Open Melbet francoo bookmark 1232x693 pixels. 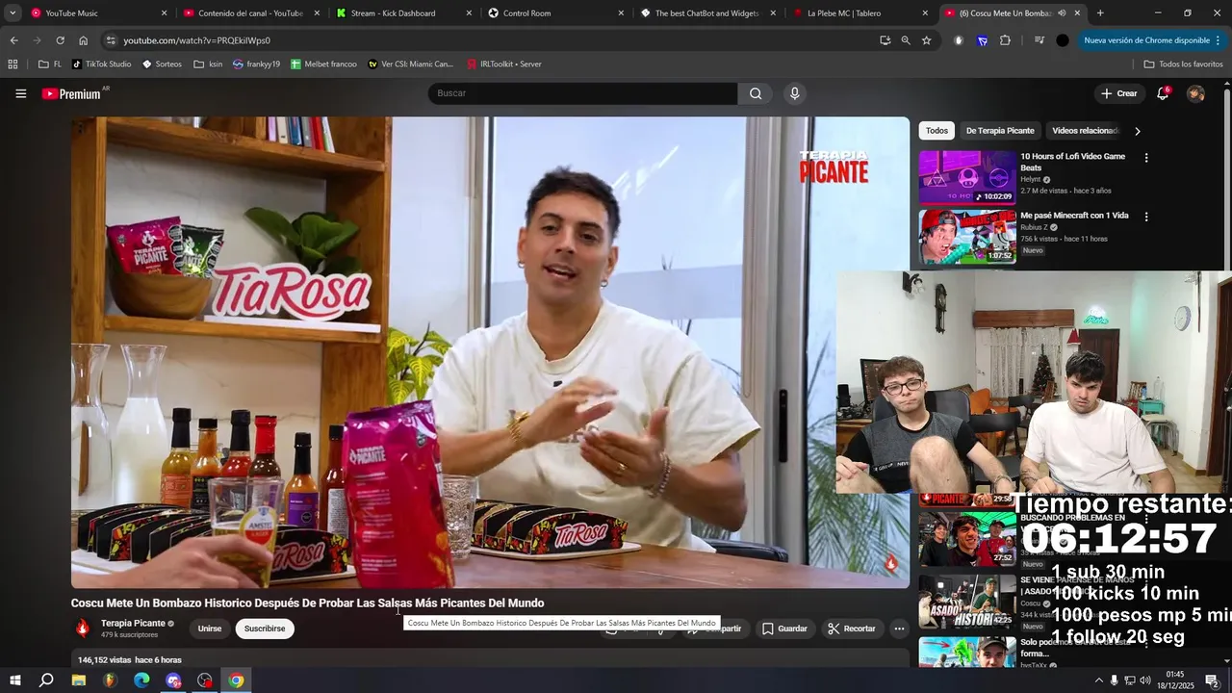323,64
